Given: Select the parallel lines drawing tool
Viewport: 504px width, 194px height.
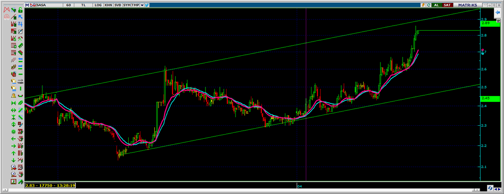Looking at the screenshot, I should coord(13,59).
